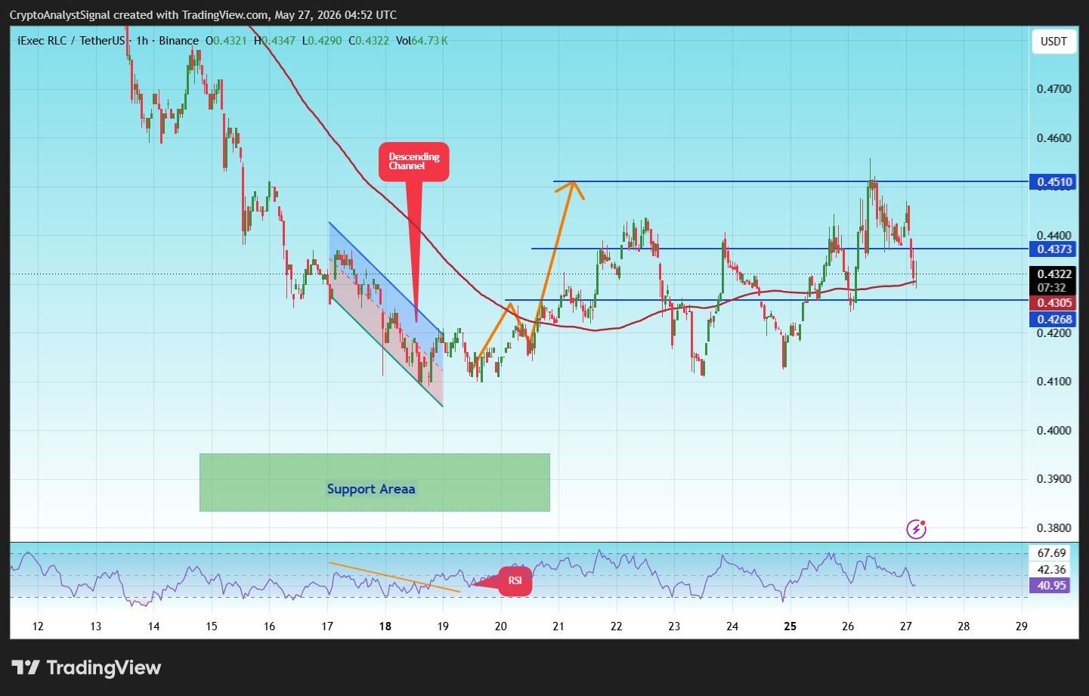Select the 0.4510 price level label
Image resolution: width=1089 pixels, height=696 pixels.
click(1054, 182)
